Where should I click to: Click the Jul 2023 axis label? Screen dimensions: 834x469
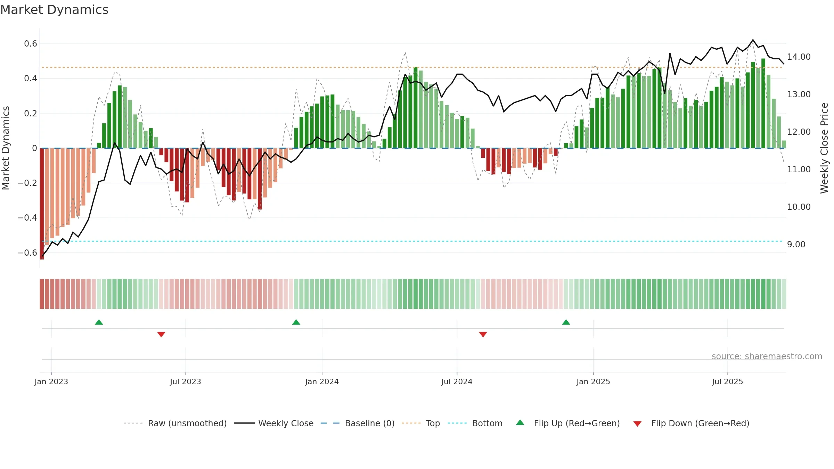[x=186, y=381]
